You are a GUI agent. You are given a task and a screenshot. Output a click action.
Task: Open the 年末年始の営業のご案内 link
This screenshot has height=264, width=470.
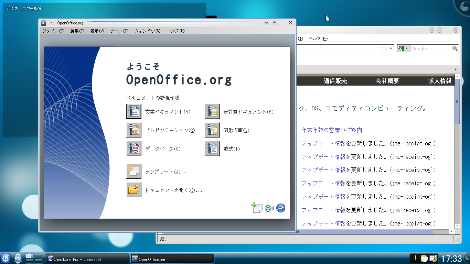(x=332, y=130)
